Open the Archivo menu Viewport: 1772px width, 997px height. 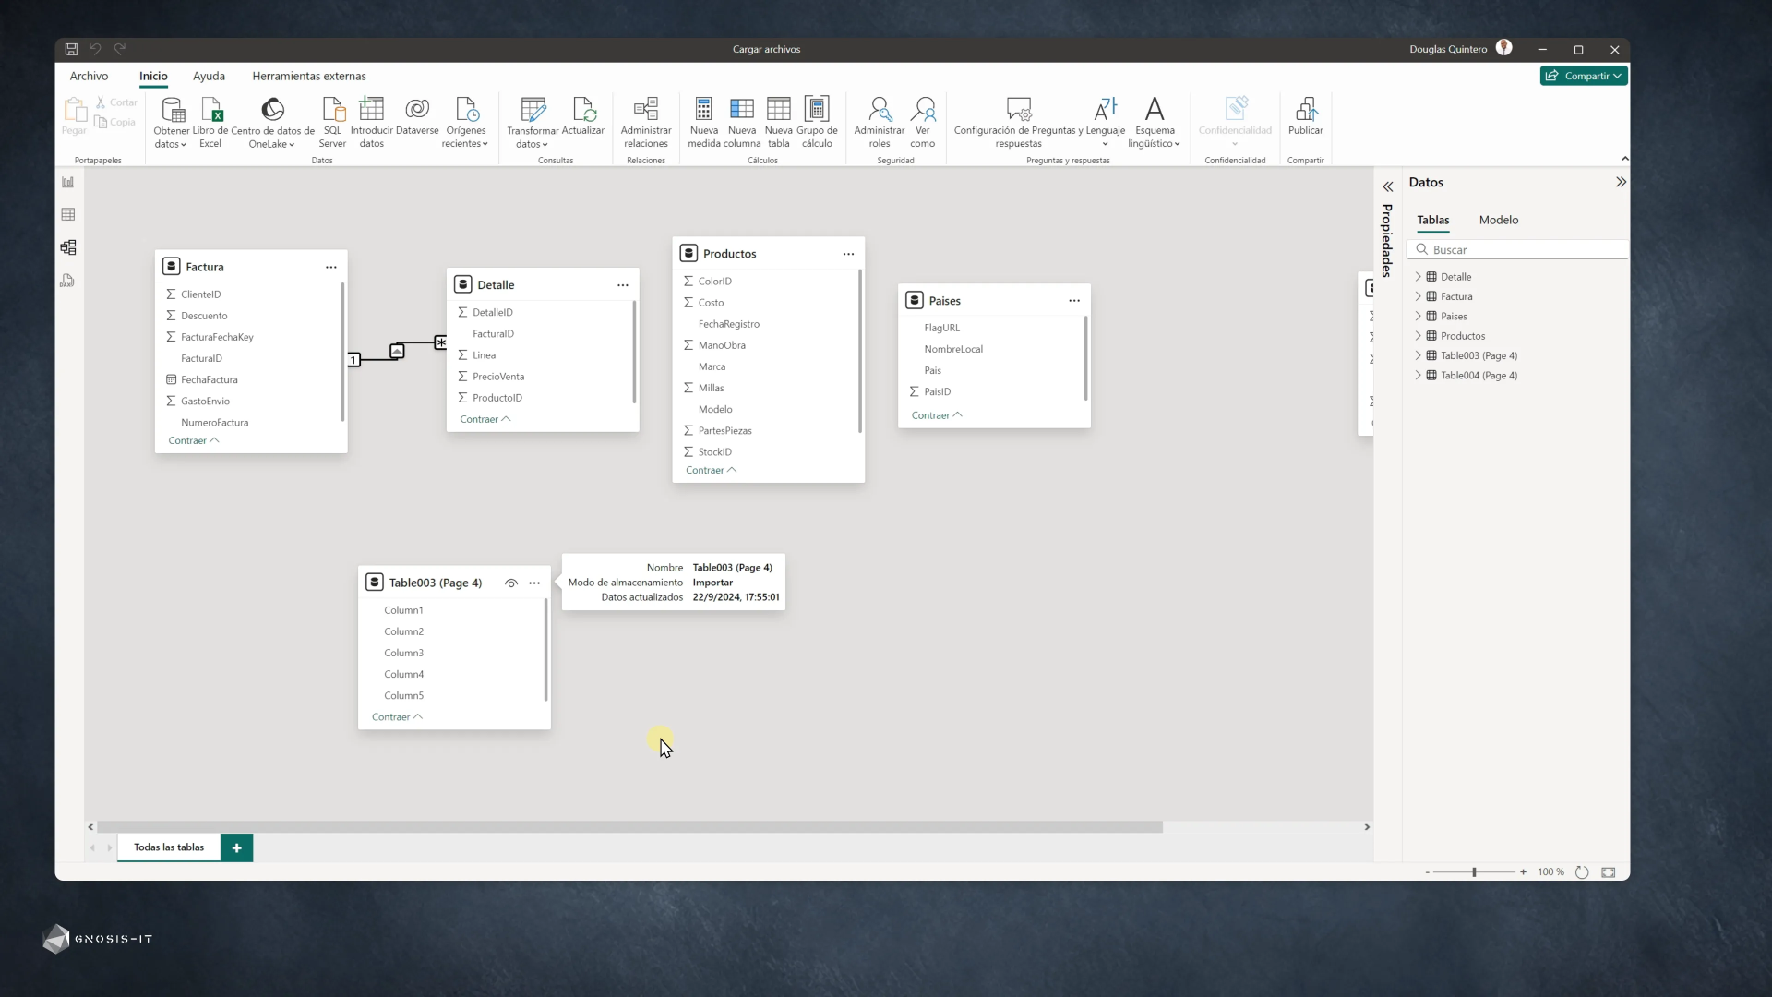click(x=89, y=76)
